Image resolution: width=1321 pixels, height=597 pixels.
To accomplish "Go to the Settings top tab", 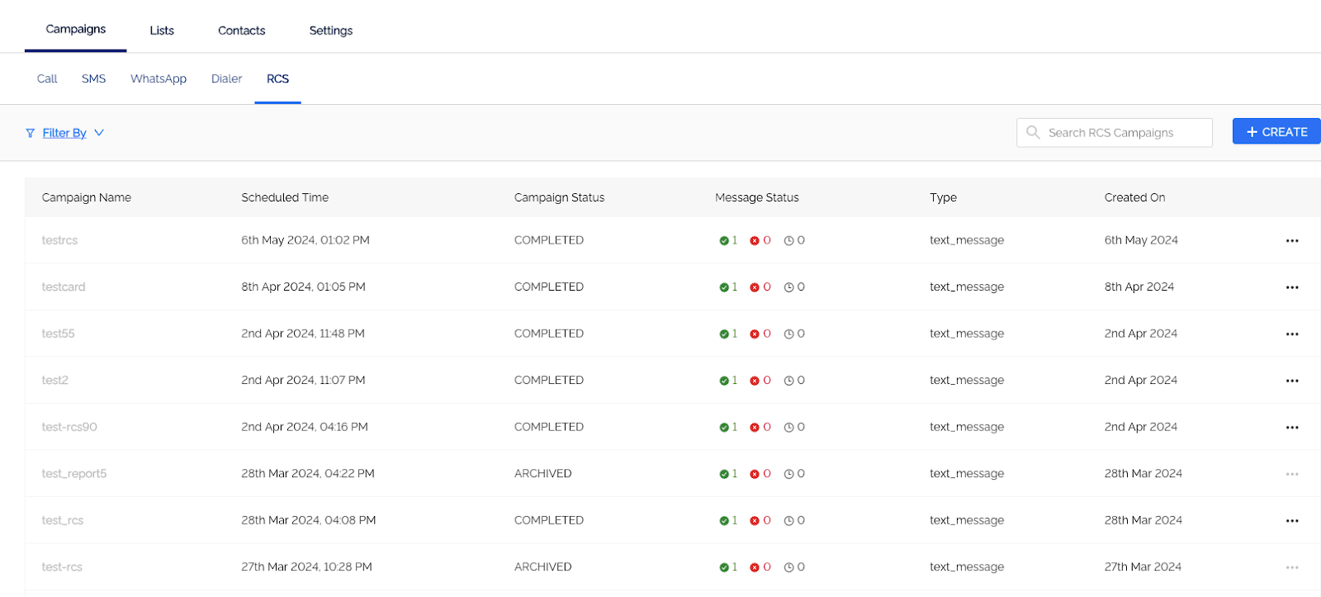I will (331, 31).
